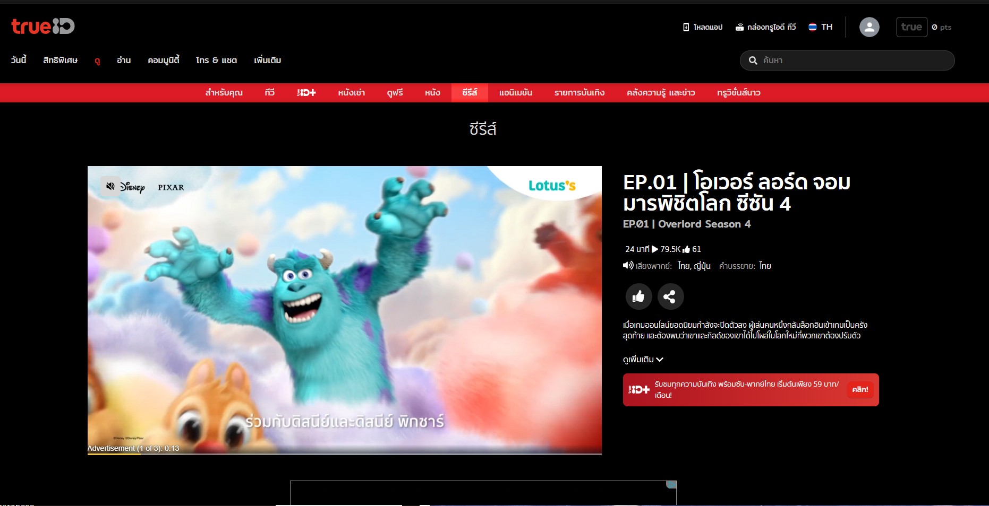Expand the description with ดูเพิ่มเติม
The image size is (989, 506).
pyautogui.click(x=643, y=360)
